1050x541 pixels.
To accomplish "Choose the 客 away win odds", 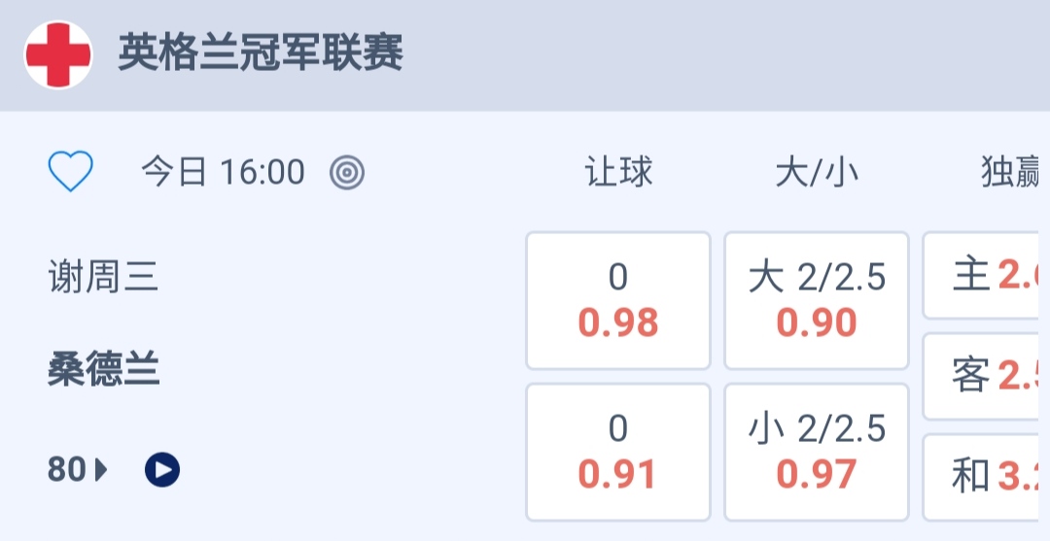I will 987,376.
